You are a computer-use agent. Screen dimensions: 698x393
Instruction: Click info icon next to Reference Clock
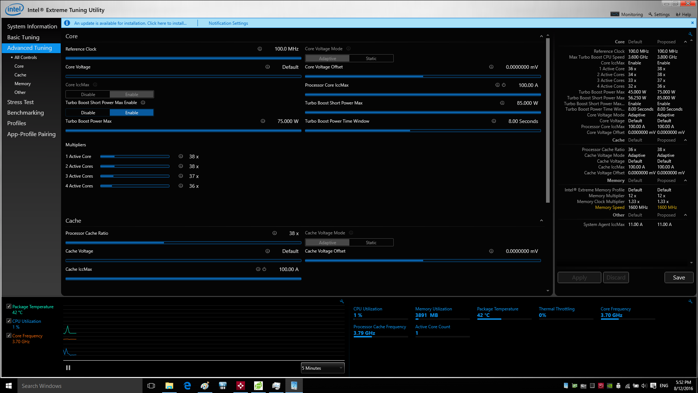coord(260,49)
